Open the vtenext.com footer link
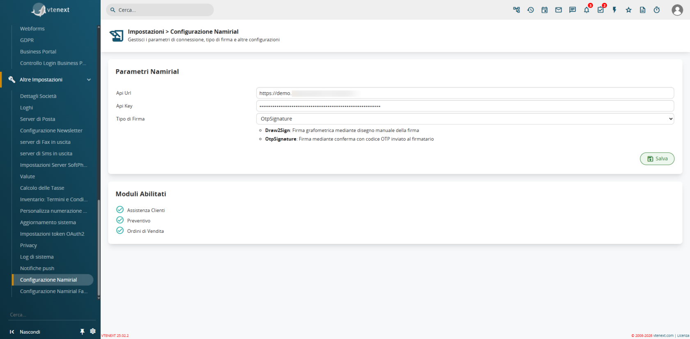The width and height of the screenshot is (690, 339). [x=663, y=336]
